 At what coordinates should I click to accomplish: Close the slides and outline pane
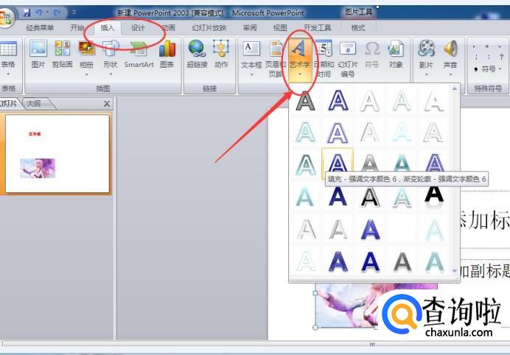(x=106, y=104)
